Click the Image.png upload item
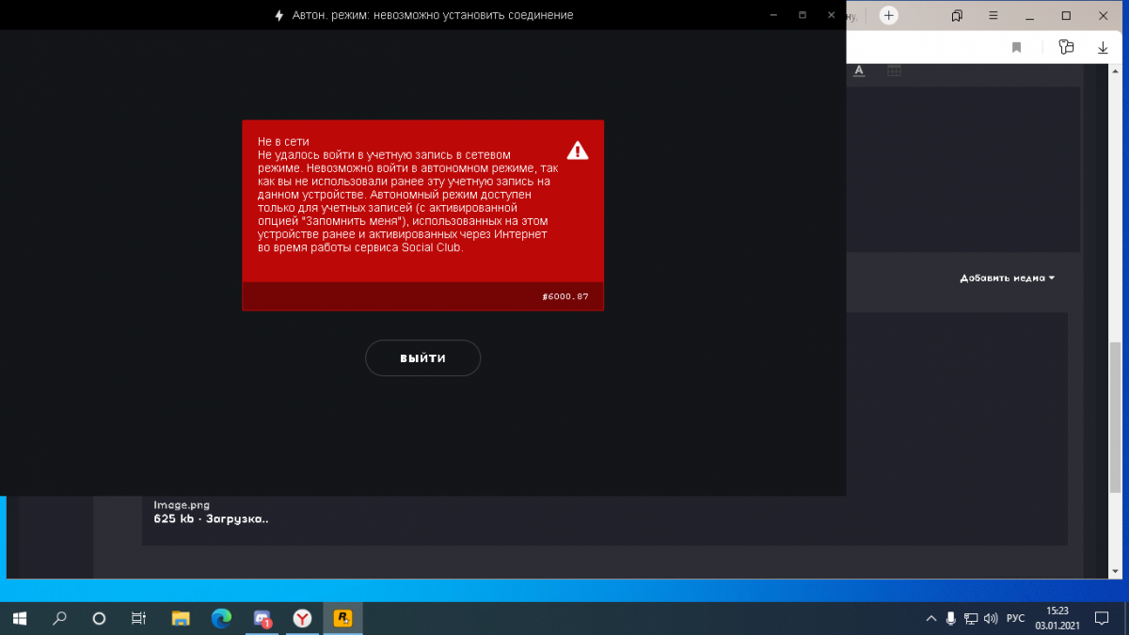 click(x=210, y=512)
